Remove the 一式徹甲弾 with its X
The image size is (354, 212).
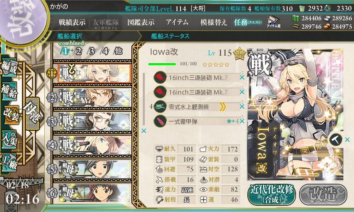242,121
